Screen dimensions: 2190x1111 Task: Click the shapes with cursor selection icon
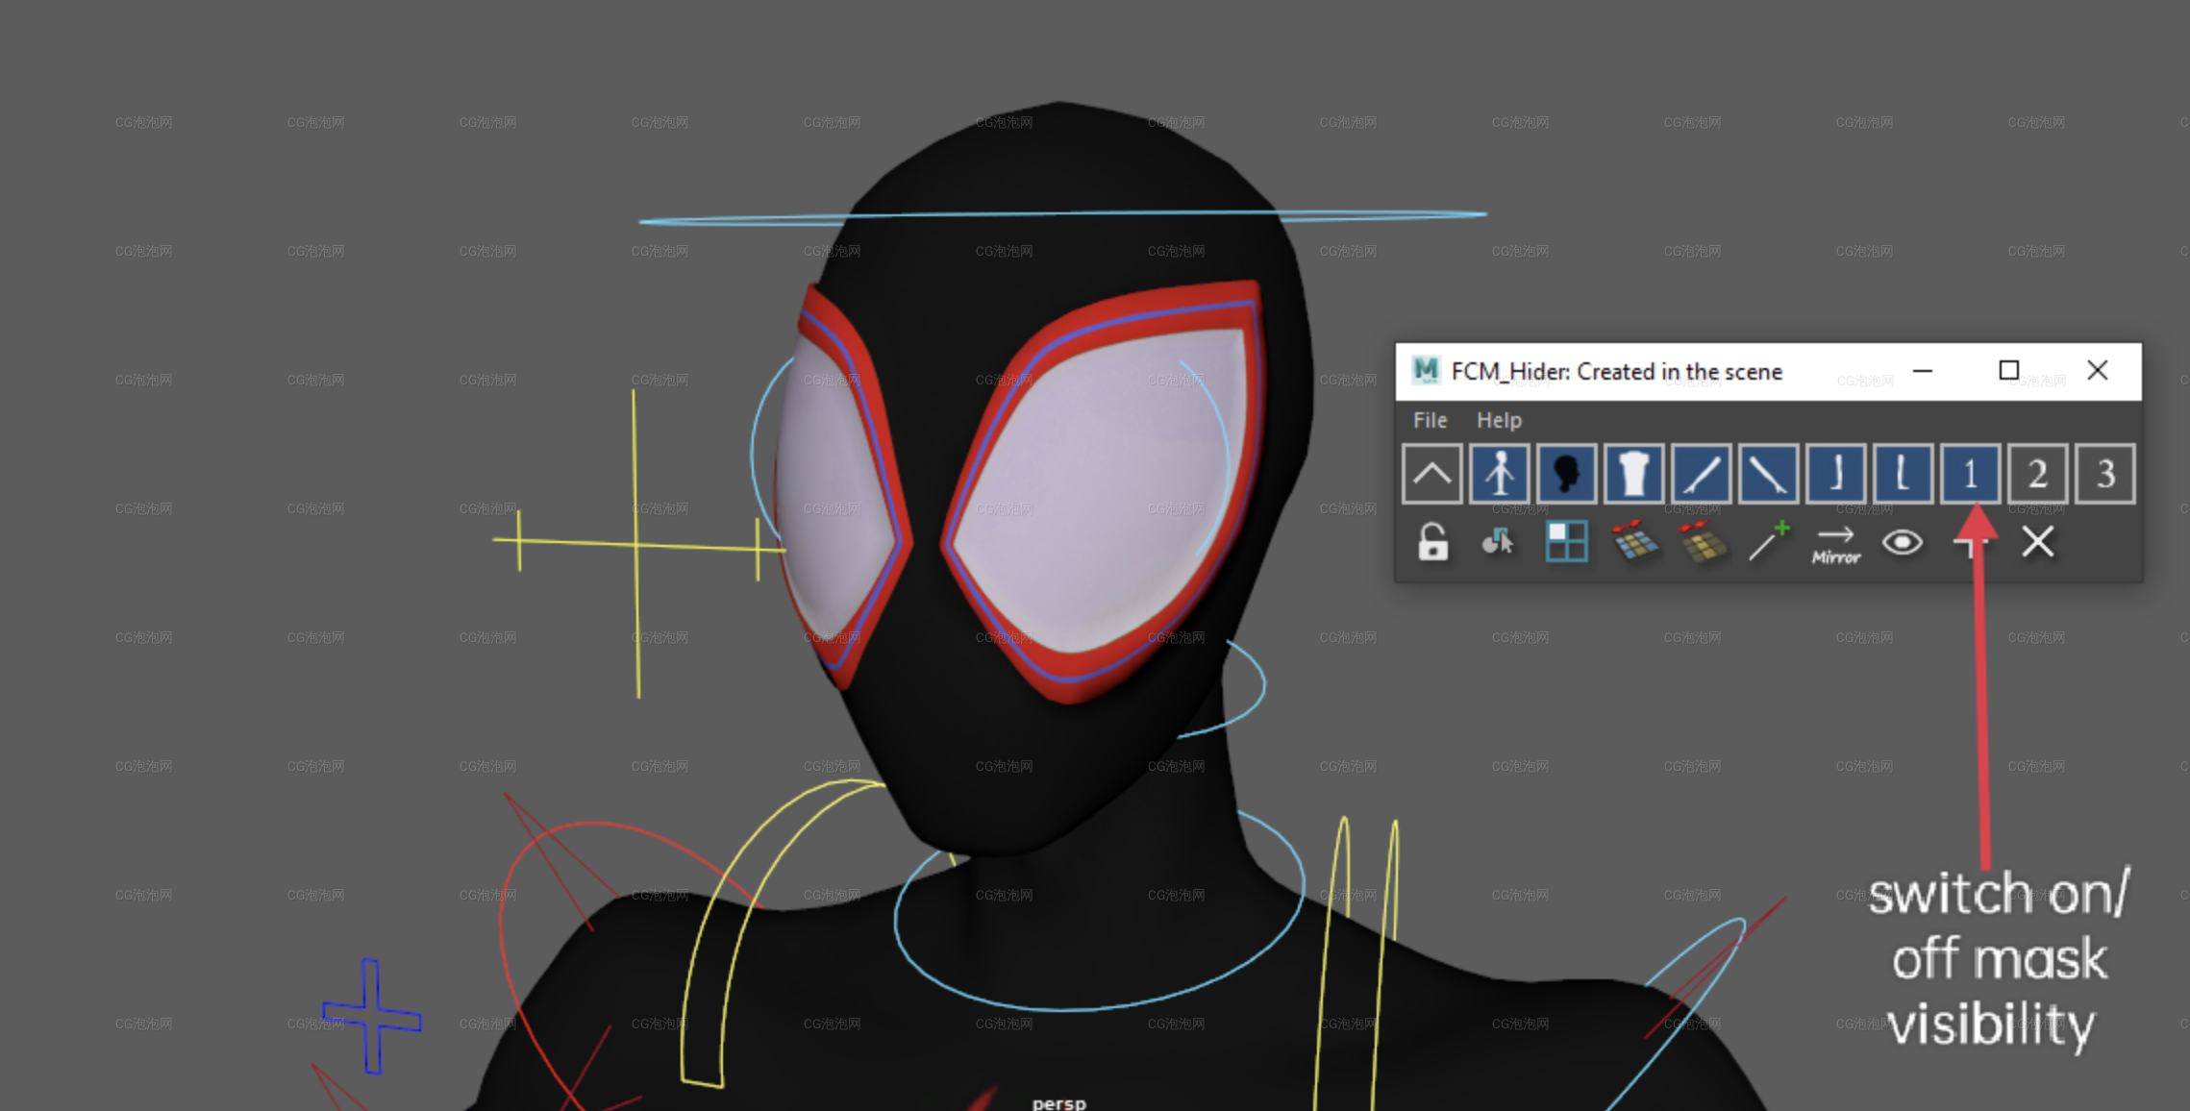click(1498, 543)
